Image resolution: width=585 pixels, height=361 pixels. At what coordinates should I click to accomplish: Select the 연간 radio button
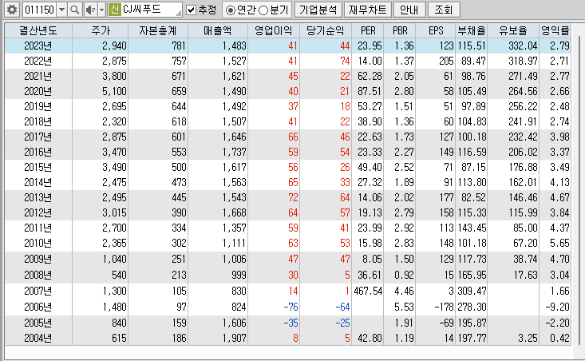click(x=231, y=10)
